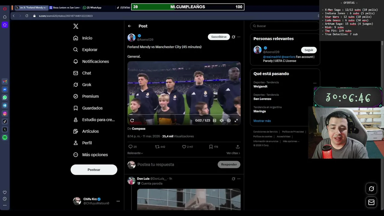Screen dimensions: 384x216
Task: Open Weigandt trending topic
Action: [260, 86]
